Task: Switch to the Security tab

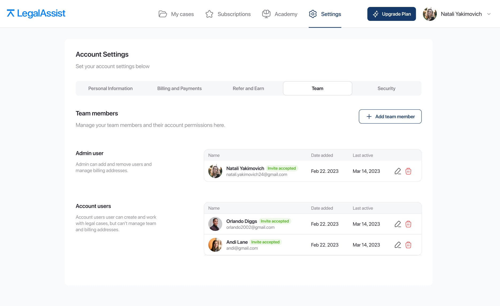Action: point(386,88)
